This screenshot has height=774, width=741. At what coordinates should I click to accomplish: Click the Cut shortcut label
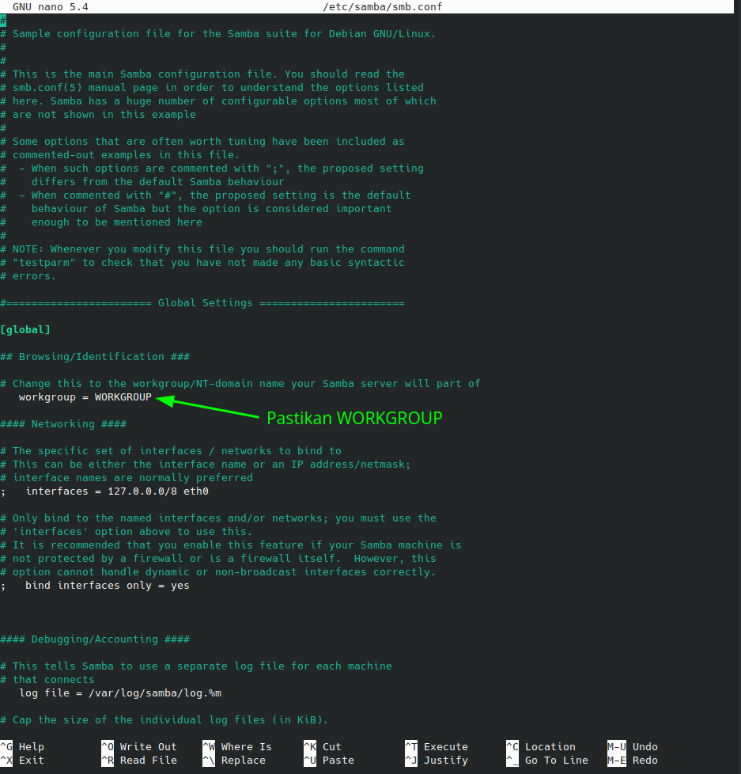pyautogui.click(x=331, y=746)
